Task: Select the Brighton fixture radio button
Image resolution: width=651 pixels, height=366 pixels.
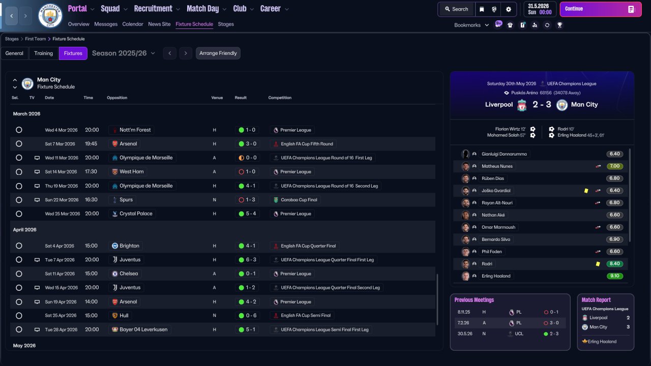Action: coord(19,246)
